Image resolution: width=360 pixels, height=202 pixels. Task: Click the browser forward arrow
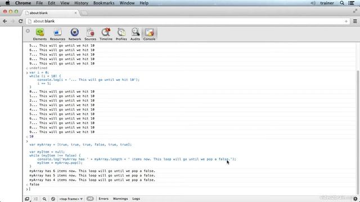12,21
